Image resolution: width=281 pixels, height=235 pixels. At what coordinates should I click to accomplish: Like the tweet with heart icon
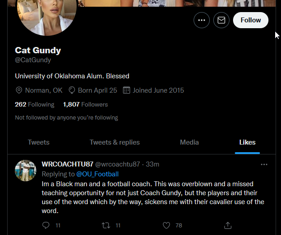(167, 226)
